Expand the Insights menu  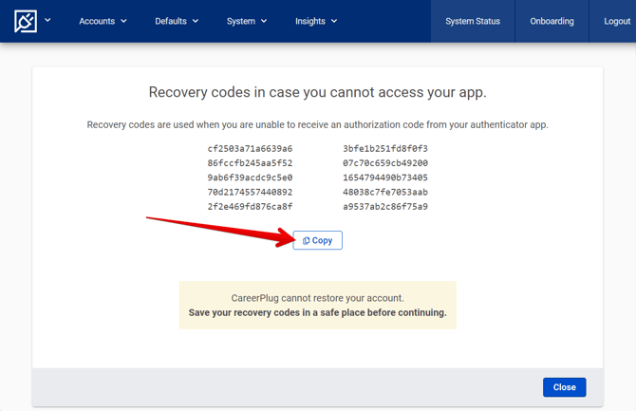click(x=316, y=21)
